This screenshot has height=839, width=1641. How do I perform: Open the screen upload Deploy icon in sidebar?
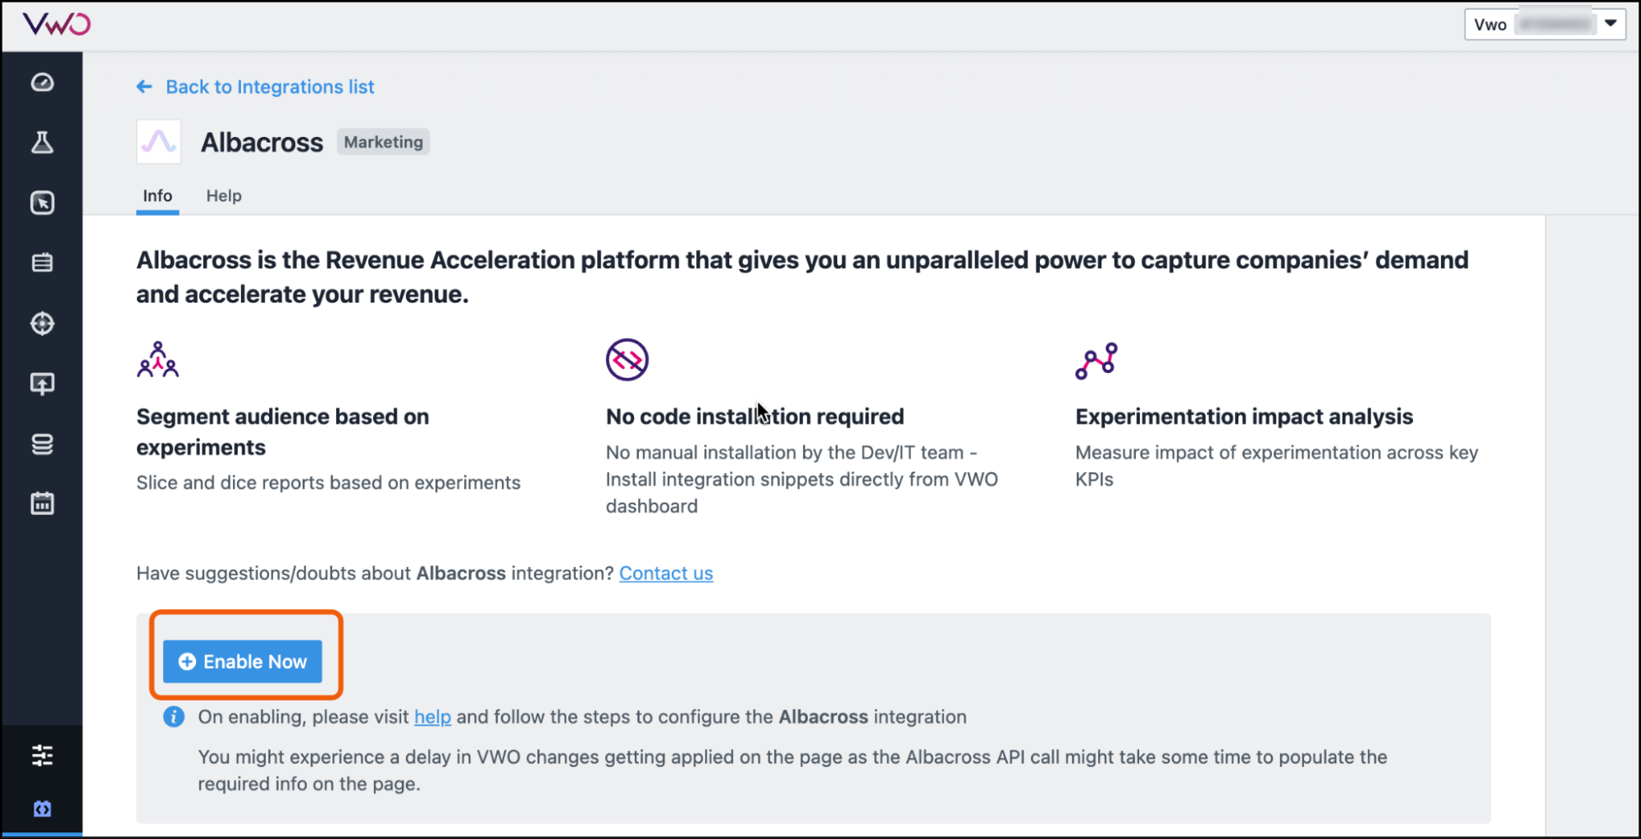coord(43,384)
